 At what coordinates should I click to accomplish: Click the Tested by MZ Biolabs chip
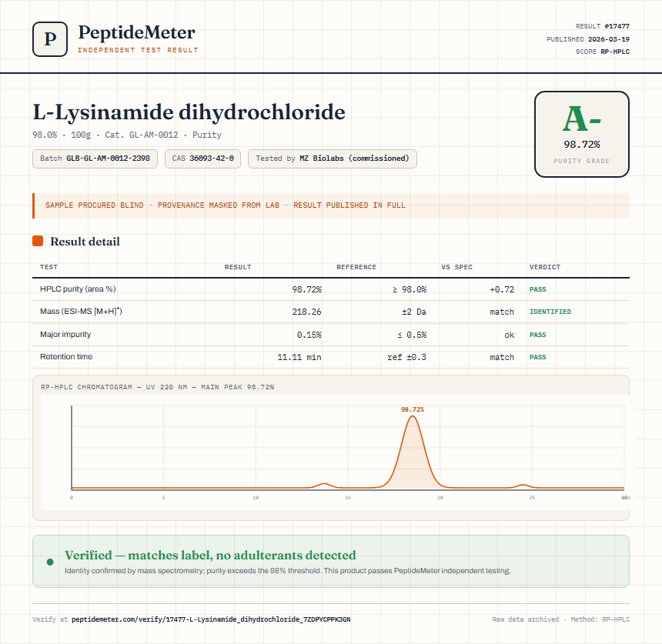point(333,158)
